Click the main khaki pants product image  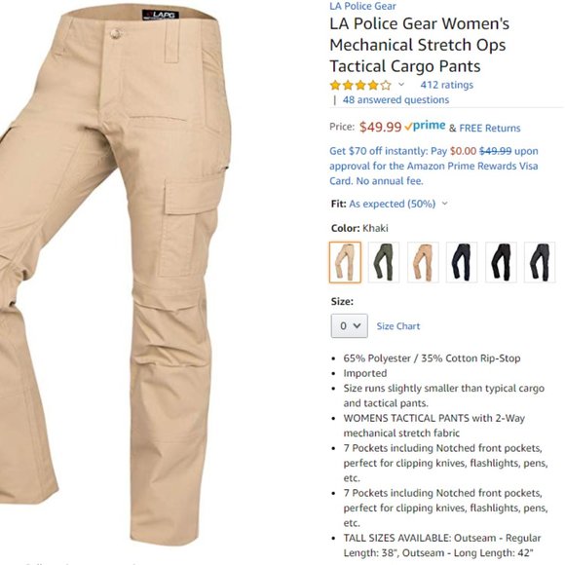pos(115,274)
